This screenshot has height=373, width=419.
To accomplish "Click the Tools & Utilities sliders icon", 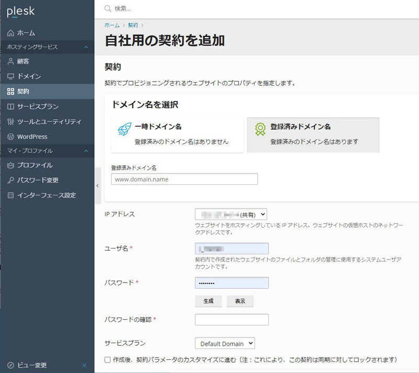I will (11, 122).
